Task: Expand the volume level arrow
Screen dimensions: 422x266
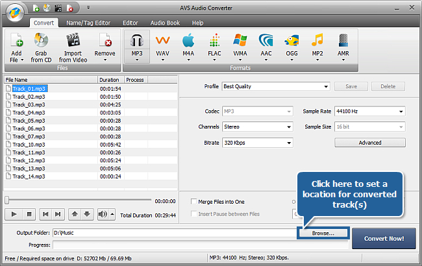Action: pyautogui.click(x=112, y=214)
